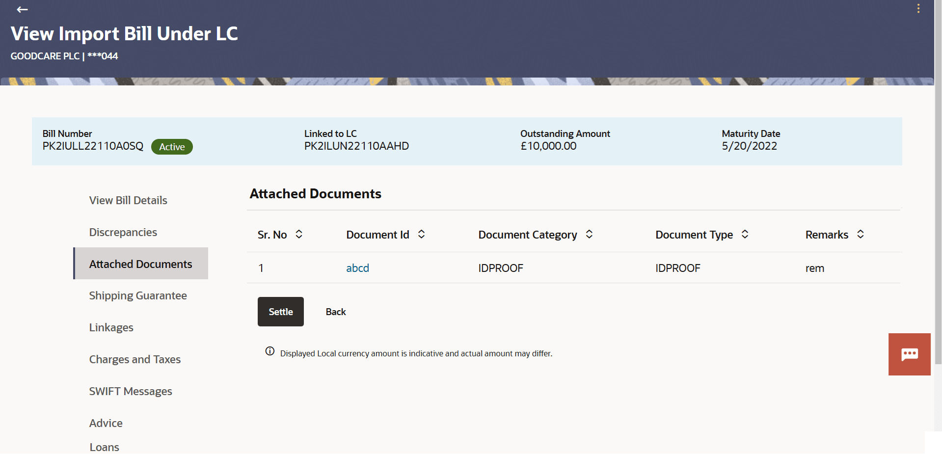Open the chat widget icon
This screenshot has height=454, width=942.
909,354
